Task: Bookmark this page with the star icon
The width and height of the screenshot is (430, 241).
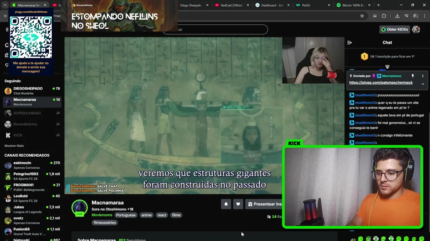Action: pyautogui.click(x=362, y=16)
